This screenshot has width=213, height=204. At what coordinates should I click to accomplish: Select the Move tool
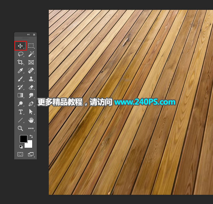pos(20,46)
